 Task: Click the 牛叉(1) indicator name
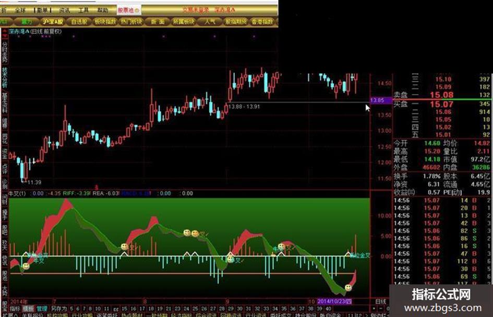coord(18,193)
